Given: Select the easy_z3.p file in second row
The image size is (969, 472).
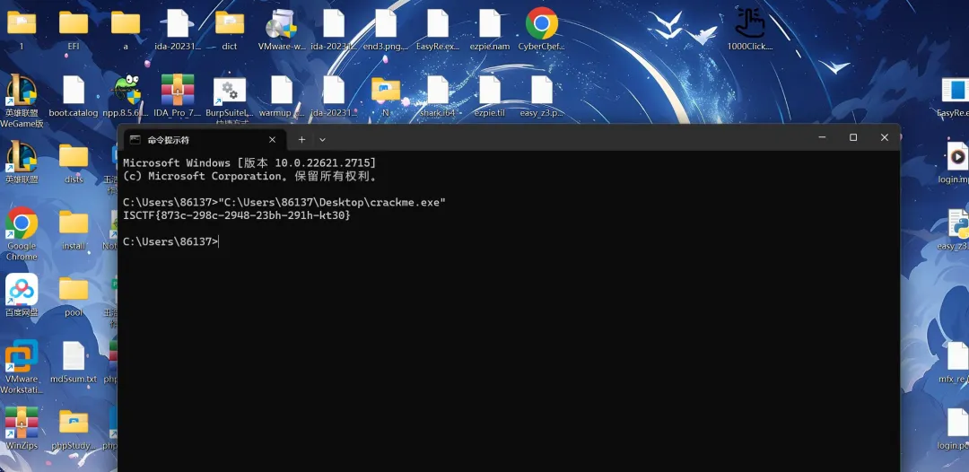Looking at the screenshot, I should coord(541,91).
